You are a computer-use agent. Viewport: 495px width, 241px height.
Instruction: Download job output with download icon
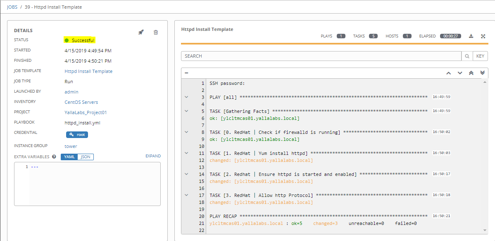pyautogui.click(x=471, y=36)
